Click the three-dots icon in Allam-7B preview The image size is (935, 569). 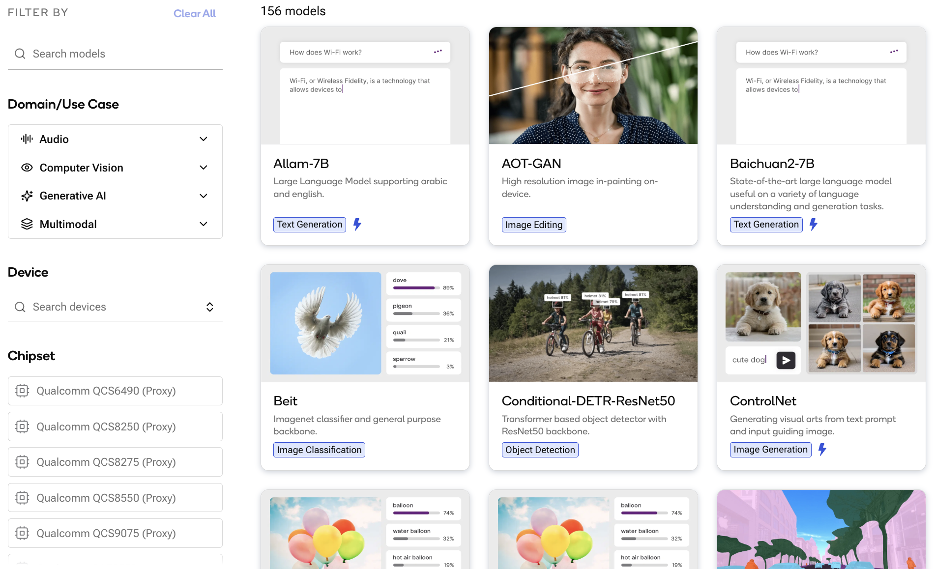pyautogui.click(x=438, y=52)
